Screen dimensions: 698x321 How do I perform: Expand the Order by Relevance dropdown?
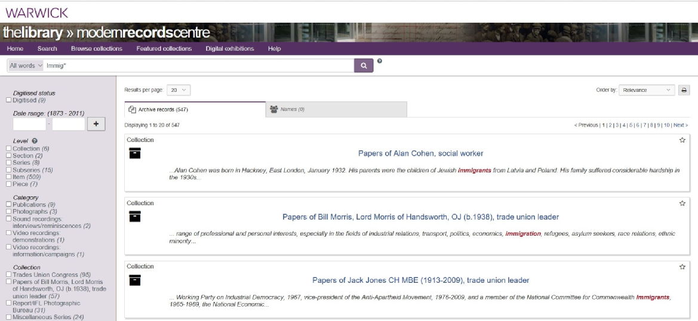coord(646,90)
